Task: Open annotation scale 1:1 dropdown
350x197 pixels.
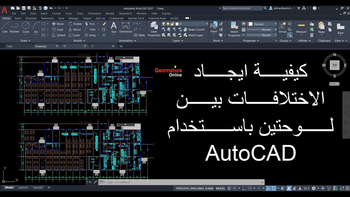Action: point(306,188)
